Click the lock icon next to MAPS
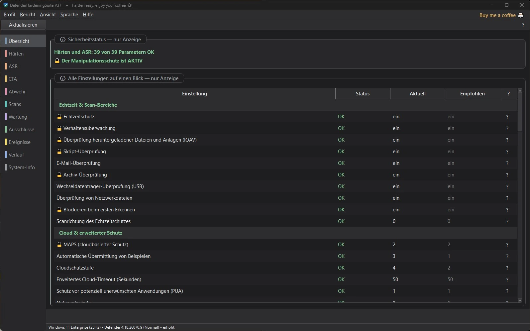This screenshot has height=331, width=530. coord(59,245)
